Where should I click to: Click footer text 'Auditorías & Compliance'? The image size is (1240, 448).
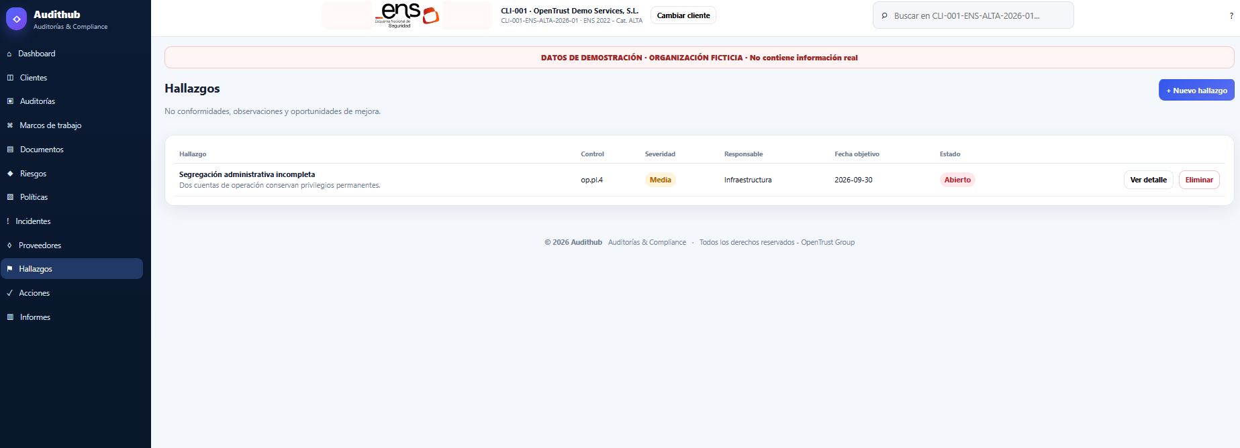point(647,242)
